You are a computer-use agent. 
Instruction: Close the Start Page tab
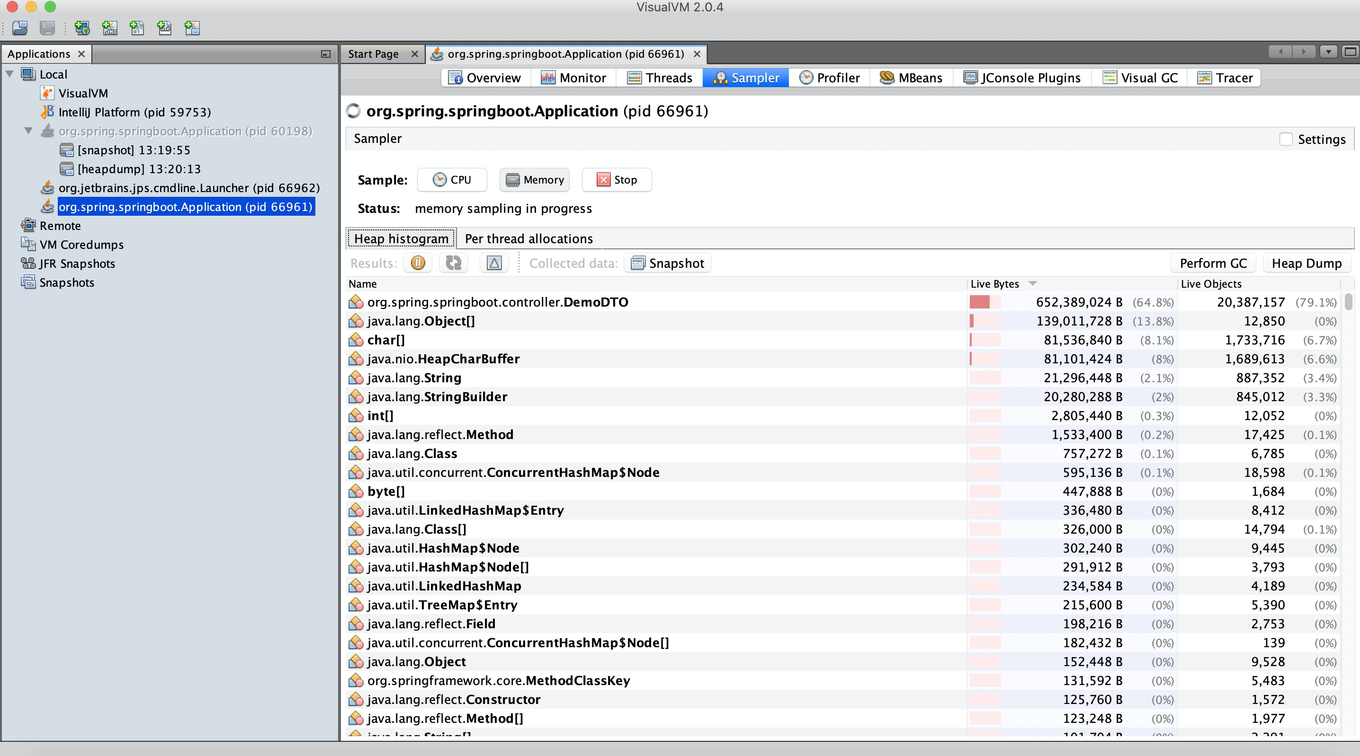click(x=415, y=54)
